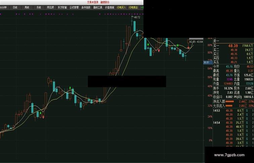254x163 pixels.
Task: Click the 换手 10.32% turnover rate
Action: click(228, 88)
